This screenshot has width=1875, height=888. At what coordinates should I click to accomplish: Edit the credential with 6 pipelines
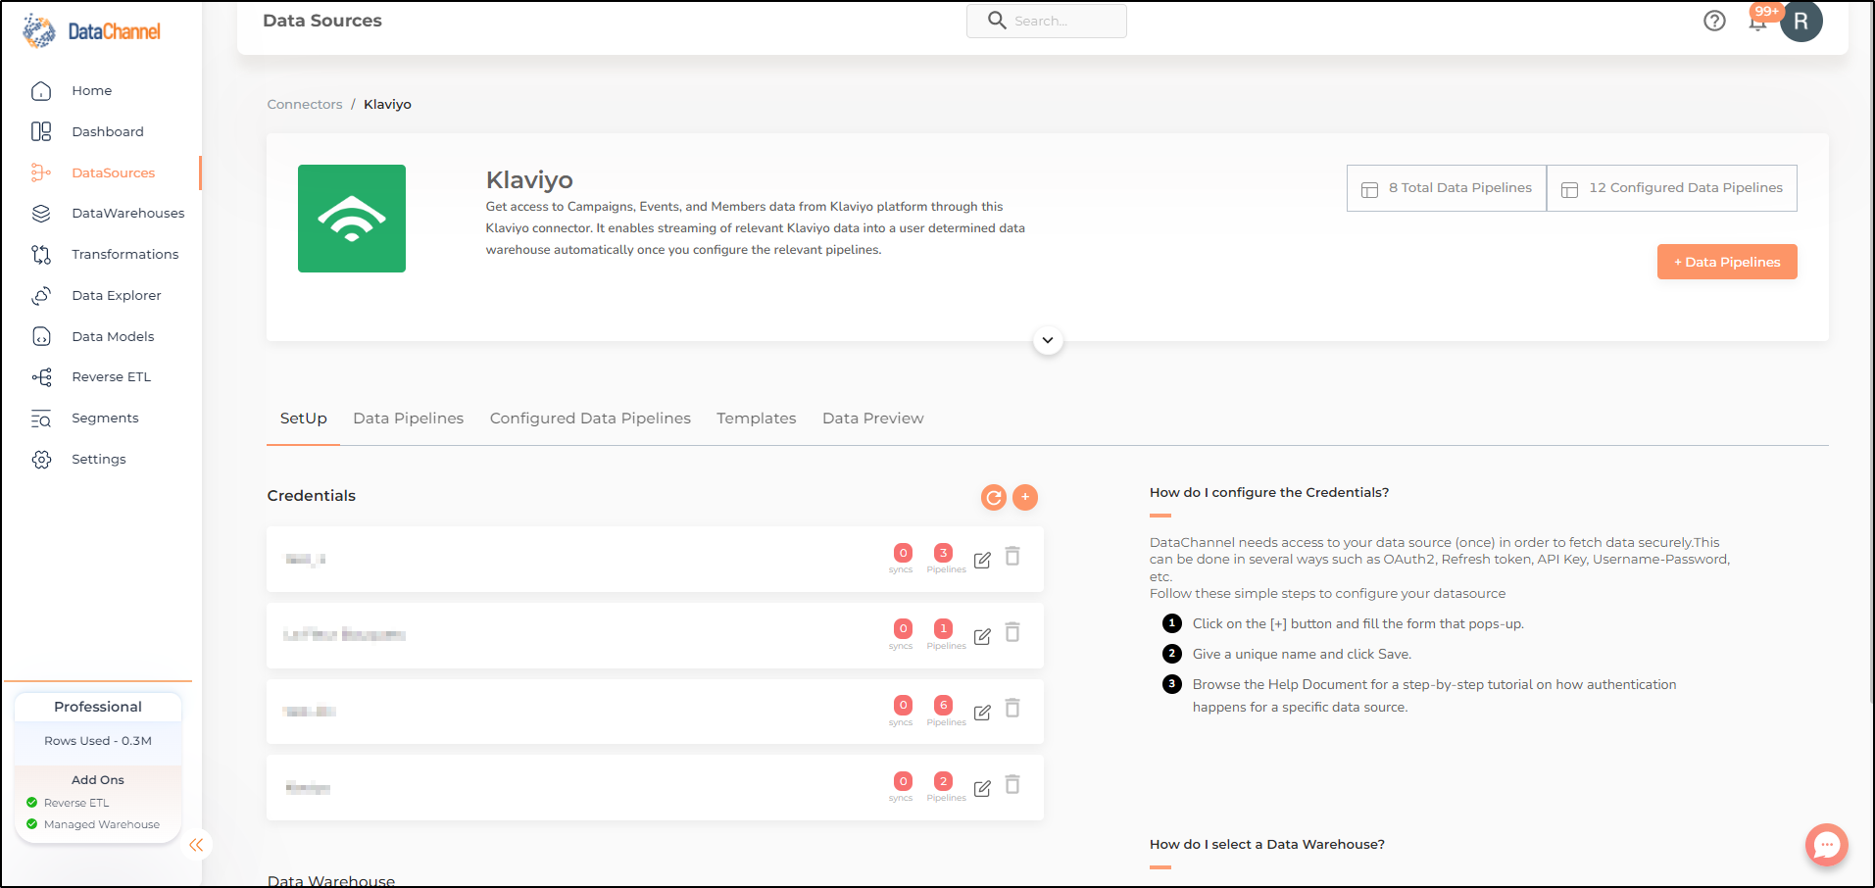click(x=982, y=713)
